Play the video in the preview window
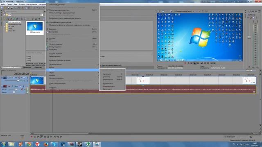This screenshot has height=147, width=262. click(195, 63)
